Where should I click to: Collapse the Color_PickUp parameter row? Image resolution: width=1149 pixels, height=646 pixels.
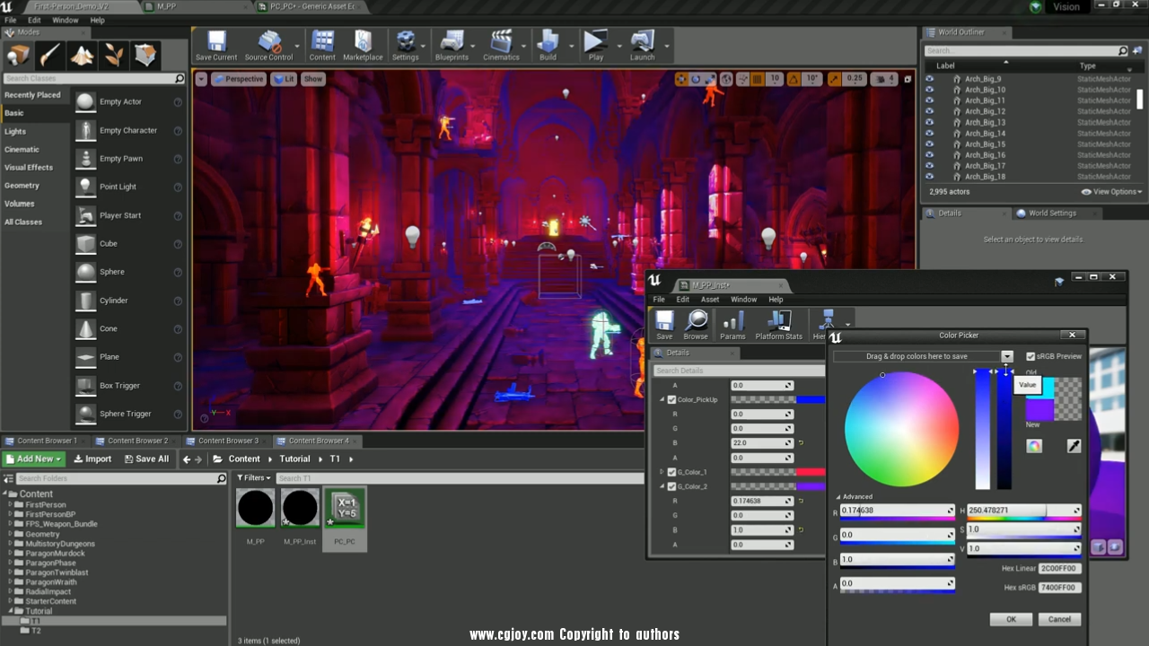tap(662, 399)
